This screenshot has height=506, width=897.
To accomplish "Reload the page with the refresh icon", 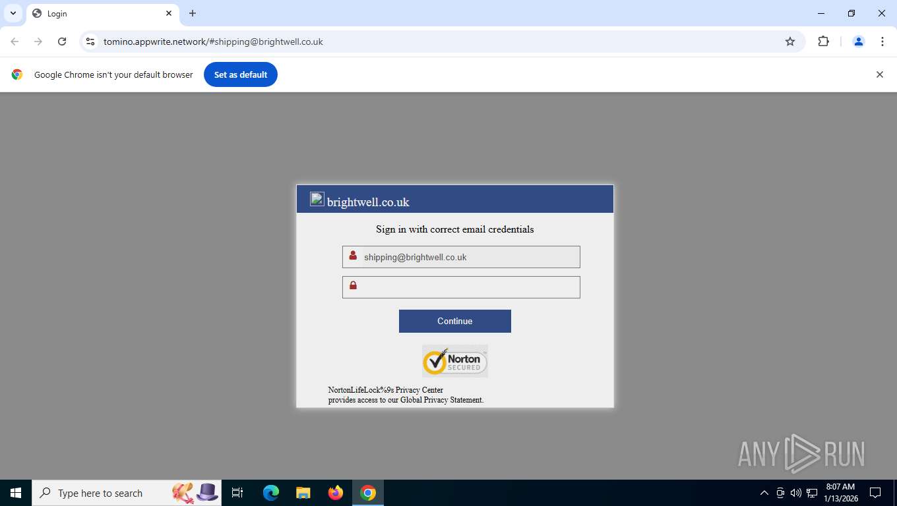I will click(62, 42).
